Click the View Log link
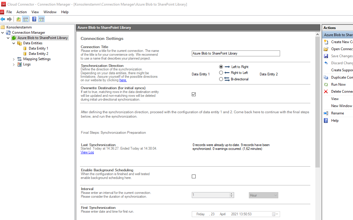The image size is (353, 220). [87, 152]
